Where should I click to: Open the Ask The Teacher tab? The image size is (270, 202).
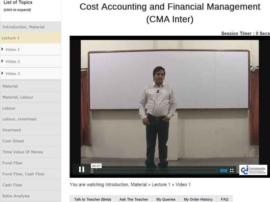(x=134, y=199)
